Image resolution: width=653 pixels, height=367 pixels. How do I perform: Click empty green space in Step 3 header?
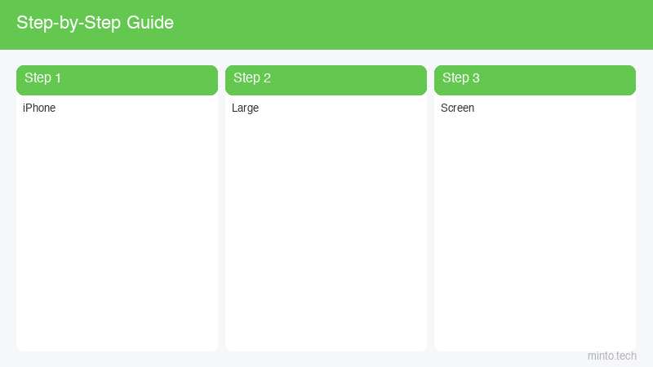560,80
